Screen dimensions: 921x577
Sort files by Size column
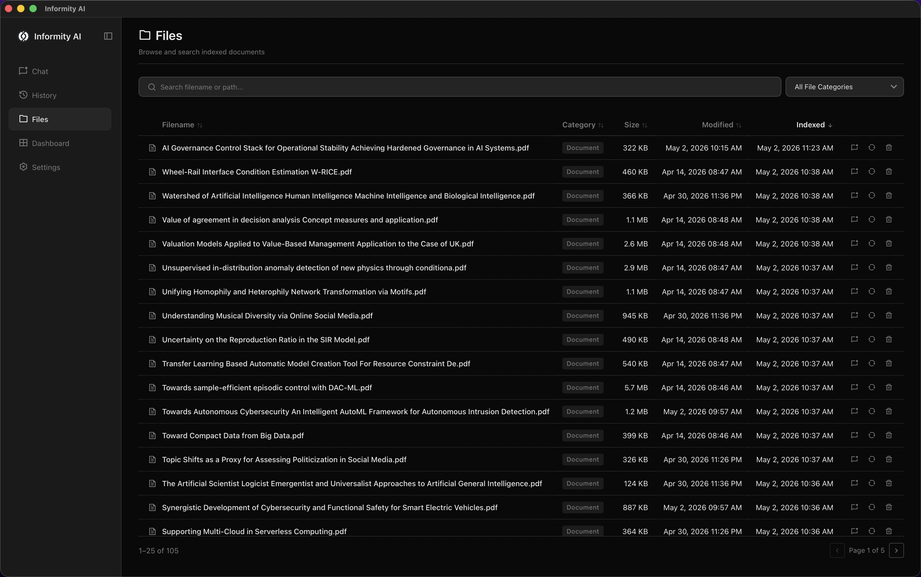636,125
